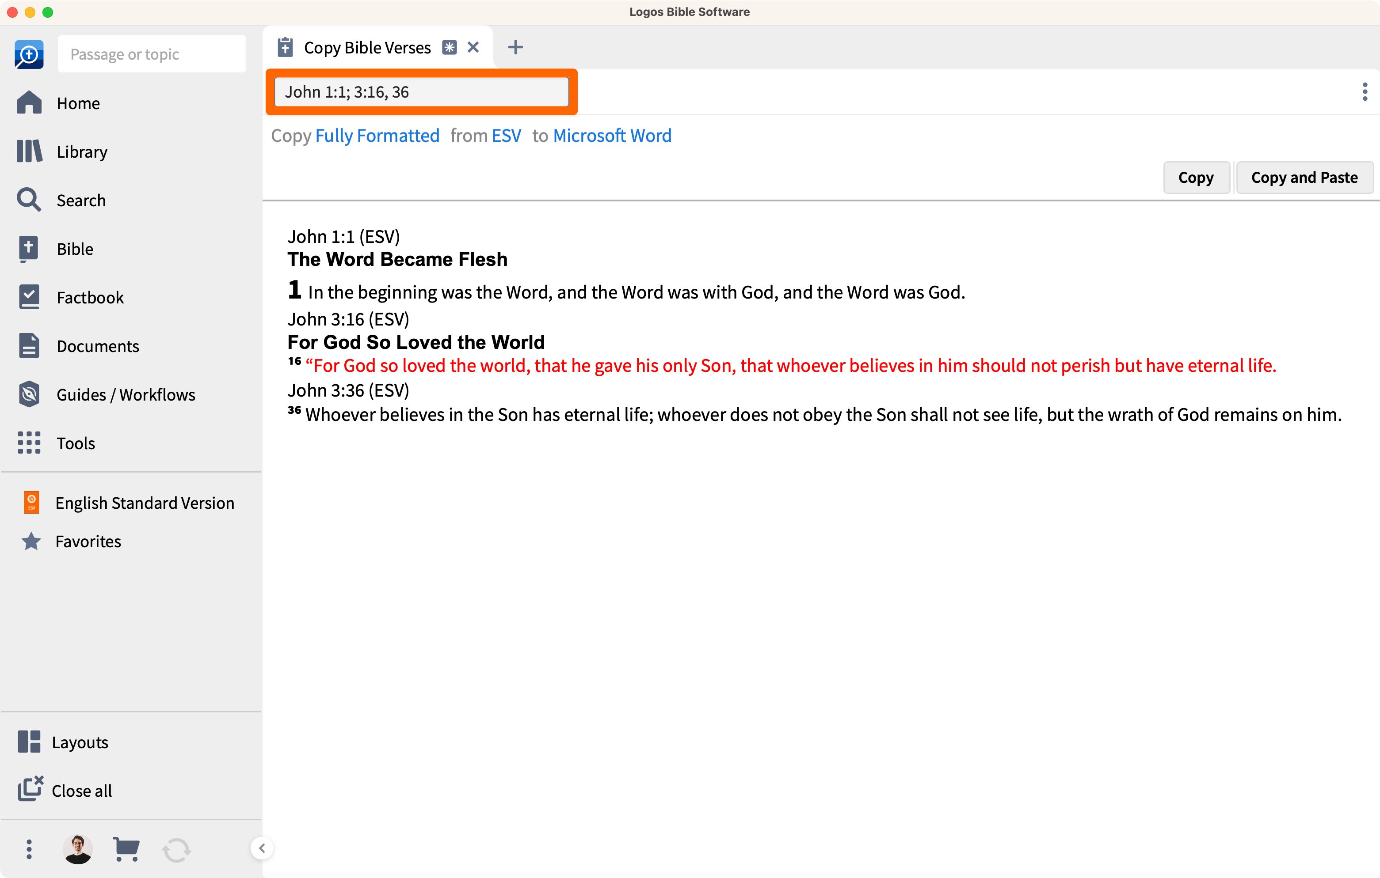
Task: Click the red John 3:16 verse text
Action: point(782,365)
